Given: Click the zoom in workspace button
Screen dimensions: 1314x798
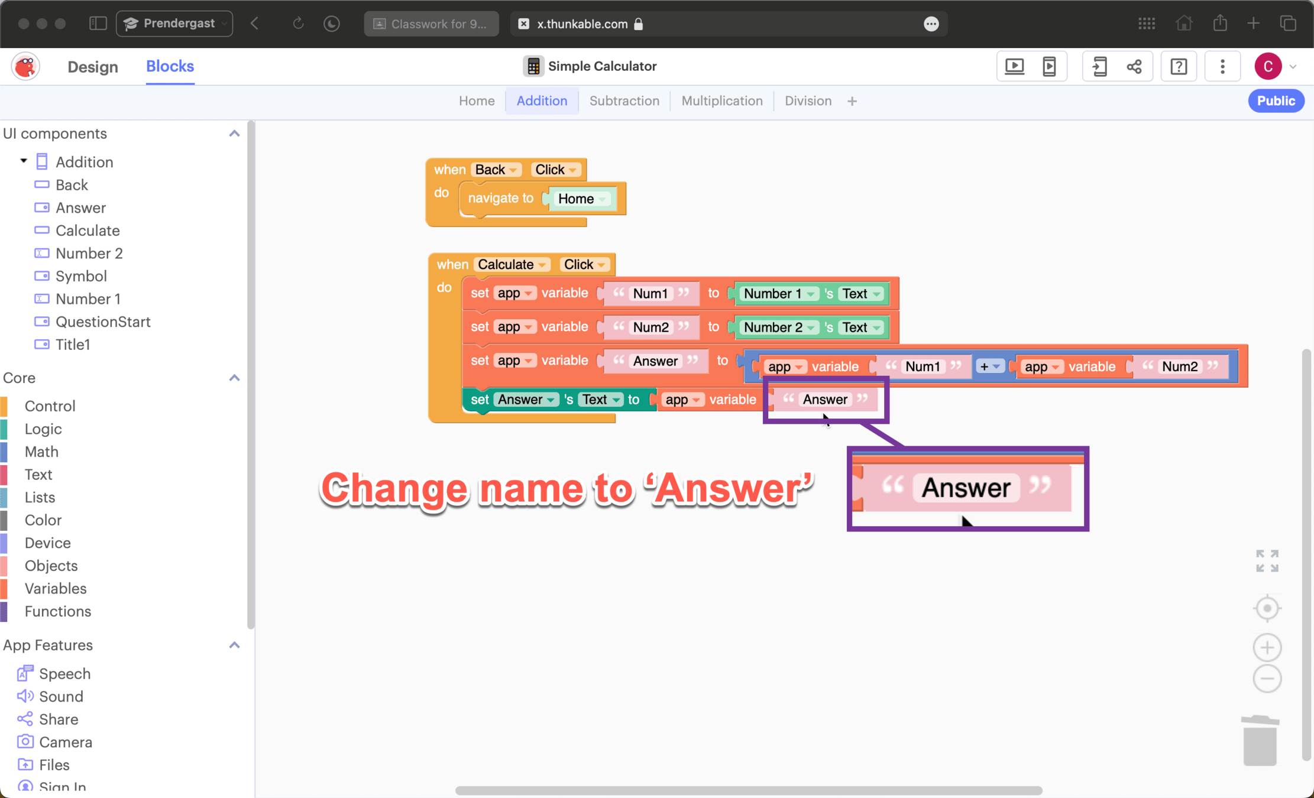Looking at the screenshot, I should click(x=1267, y=648).
